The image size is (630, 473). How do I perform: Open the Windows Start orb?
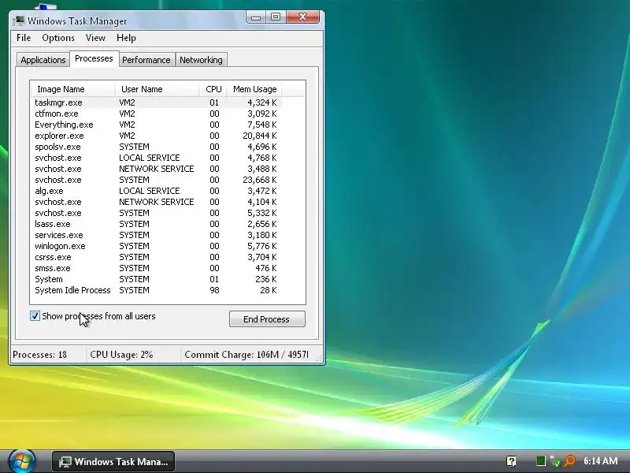point(22,461)
